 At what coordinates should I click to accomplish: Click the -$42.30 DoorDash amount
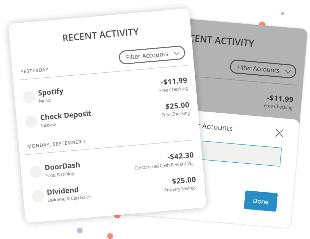(x=180, y=156)
